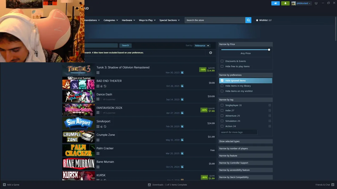Click thumbs-up review icon on SimAirport row
The width and height of the screenshot is (337, 189).
182,126
